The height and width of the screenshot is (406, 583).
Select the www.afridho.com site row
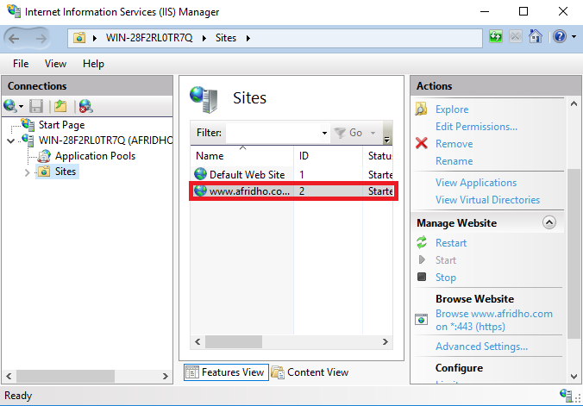click(x=291, y=191)
